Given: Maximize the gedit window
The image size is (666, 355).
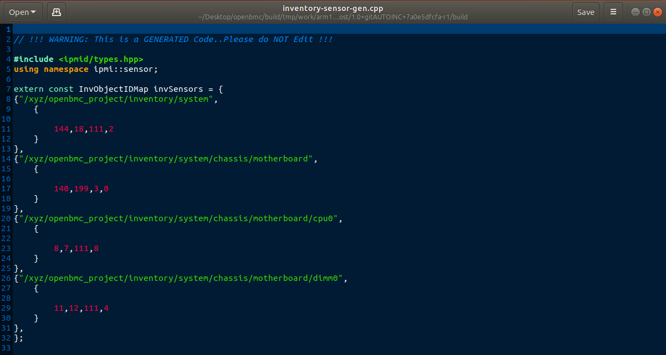Looking at the screenshot, I should 647,11.
